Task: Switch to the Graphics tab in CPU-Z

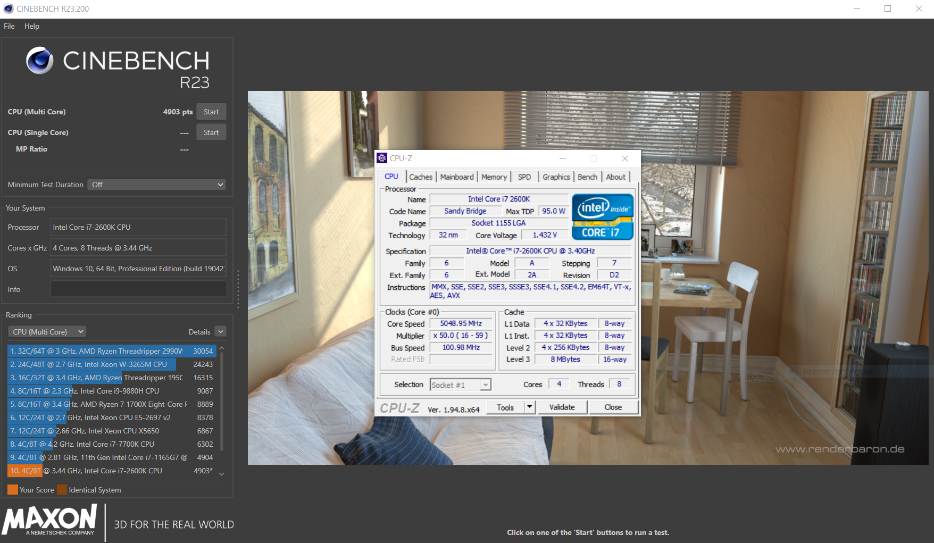Action: [x=556, y=177]
